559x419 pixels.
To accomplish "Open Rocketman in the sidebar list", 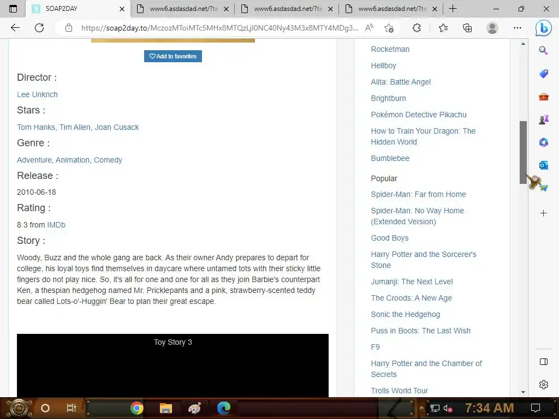I will coord(390,49).
